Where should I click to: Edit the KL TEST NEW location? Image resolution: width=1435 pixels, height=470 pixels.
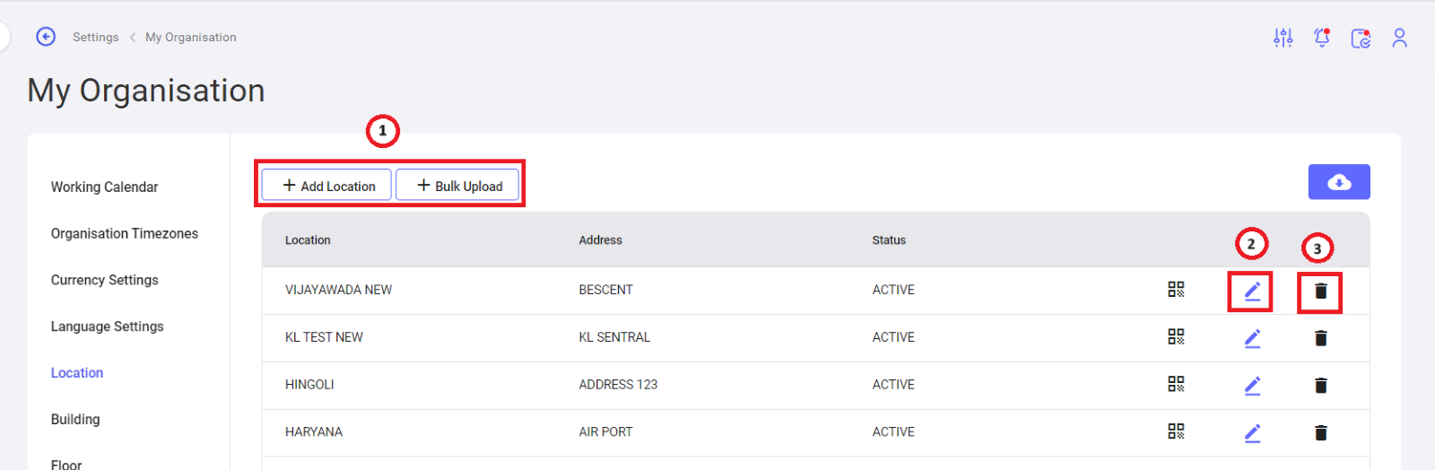[1253, 338]
